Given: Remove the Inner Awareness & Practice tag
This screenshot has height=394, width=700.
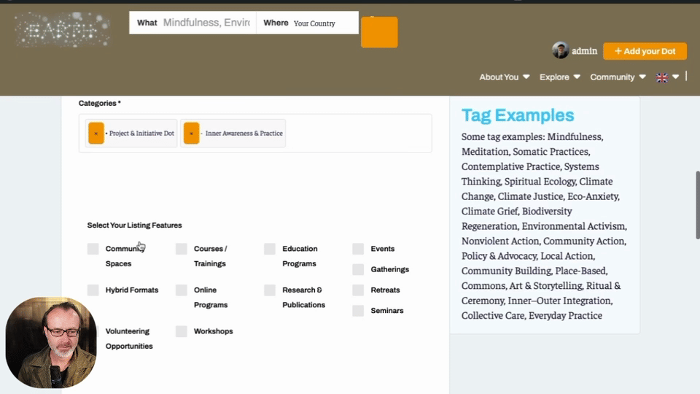Looking at the screenshot, I should click(192, 133).
